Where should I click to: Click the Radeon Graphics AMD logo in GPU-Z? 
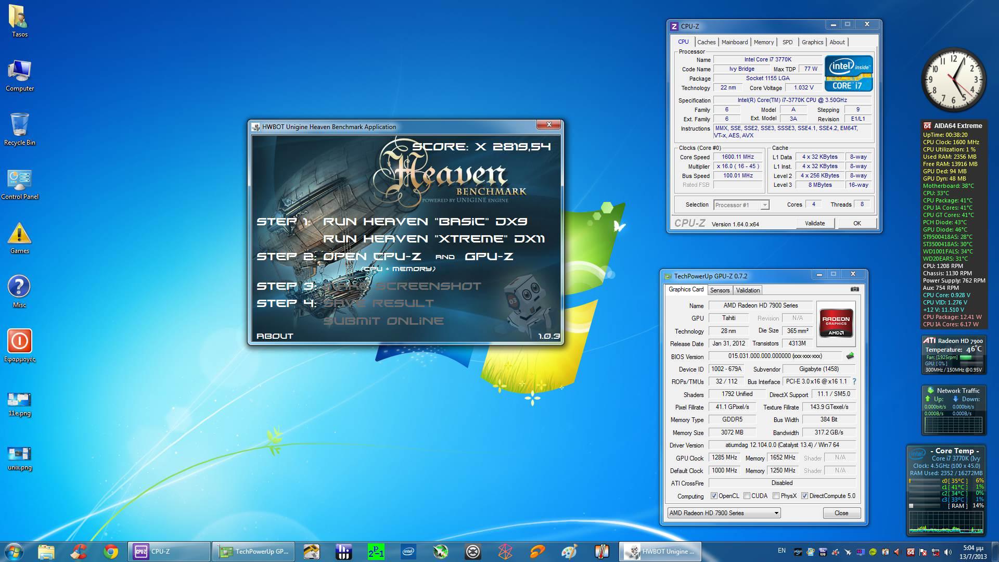836,323
